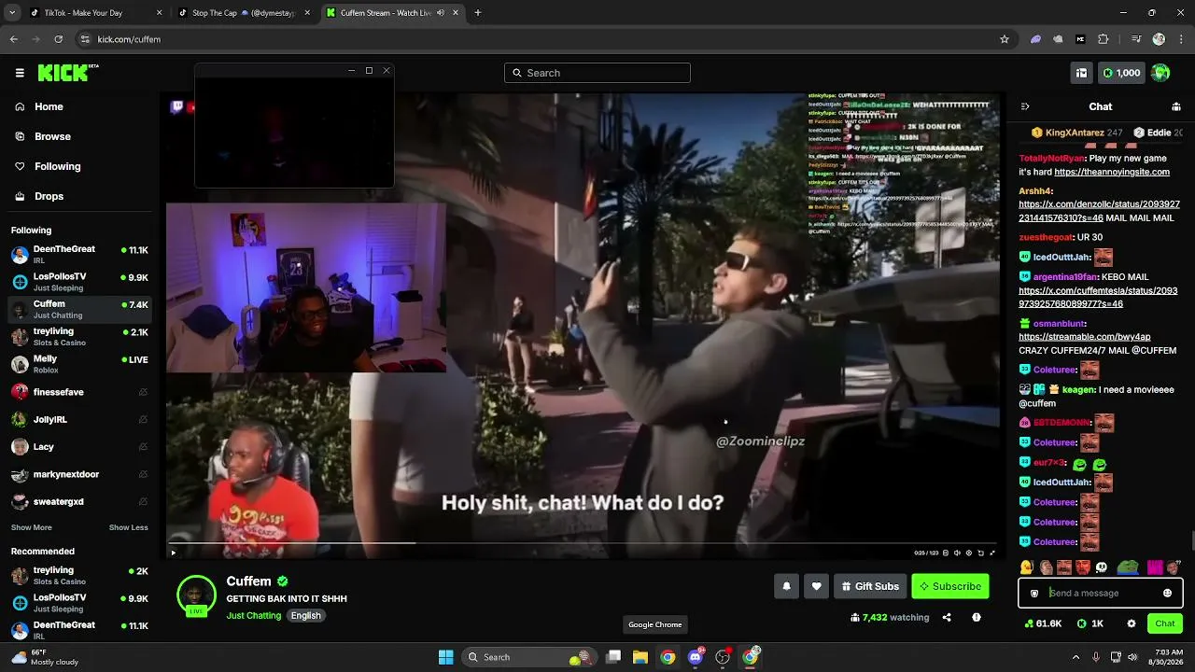Open the chat identity badge icon
1195x672 pixels.
pos(1034,593)
